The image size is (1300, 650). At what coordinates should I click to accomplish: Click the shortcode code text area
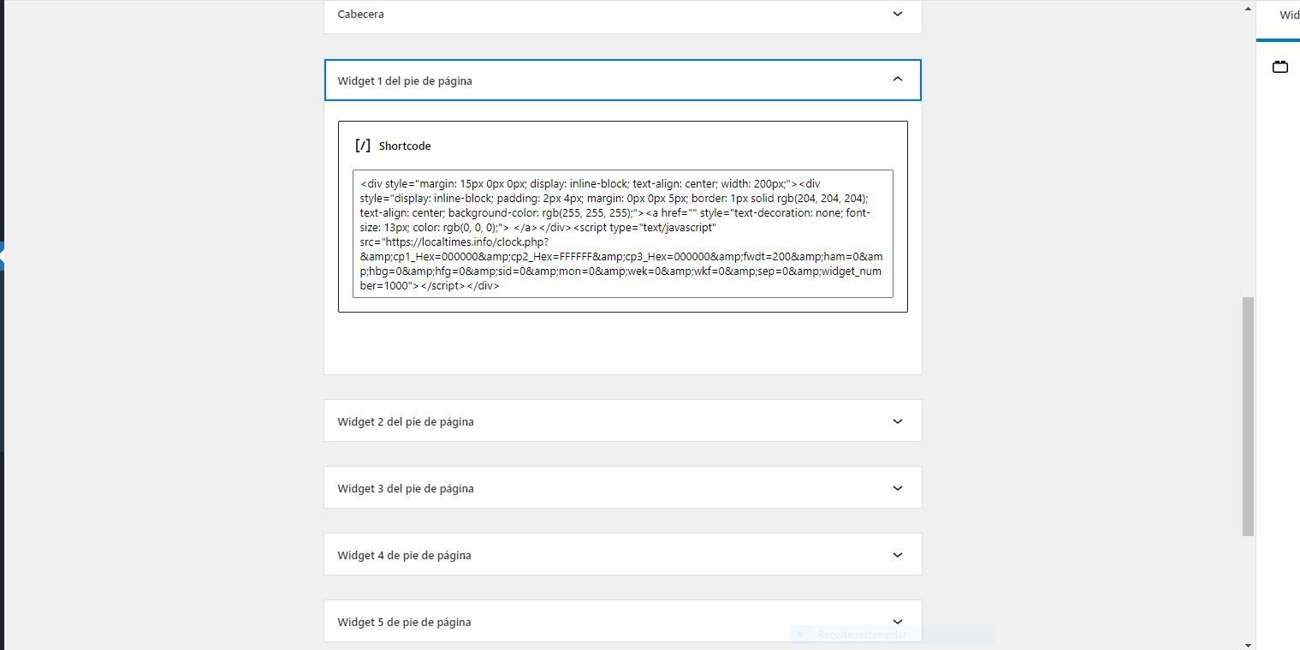[x=622, y=234]
